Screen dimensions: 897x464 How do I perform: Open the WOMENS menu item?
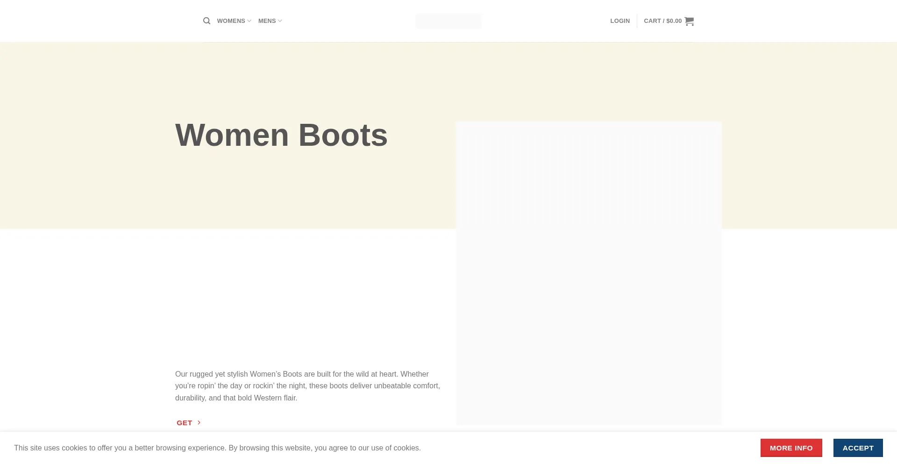click(x=231, y=21)
